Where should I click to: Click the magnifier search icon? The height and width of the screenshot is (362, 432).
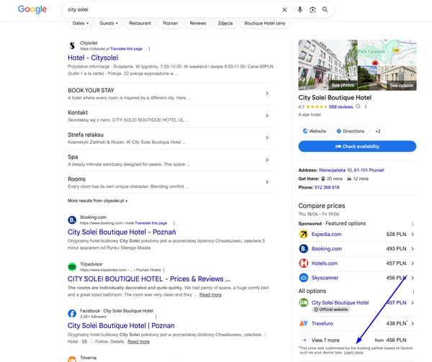[325, 9]
